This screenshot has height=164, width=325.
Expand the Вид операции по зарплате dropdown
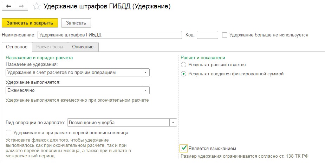[173, 122]
